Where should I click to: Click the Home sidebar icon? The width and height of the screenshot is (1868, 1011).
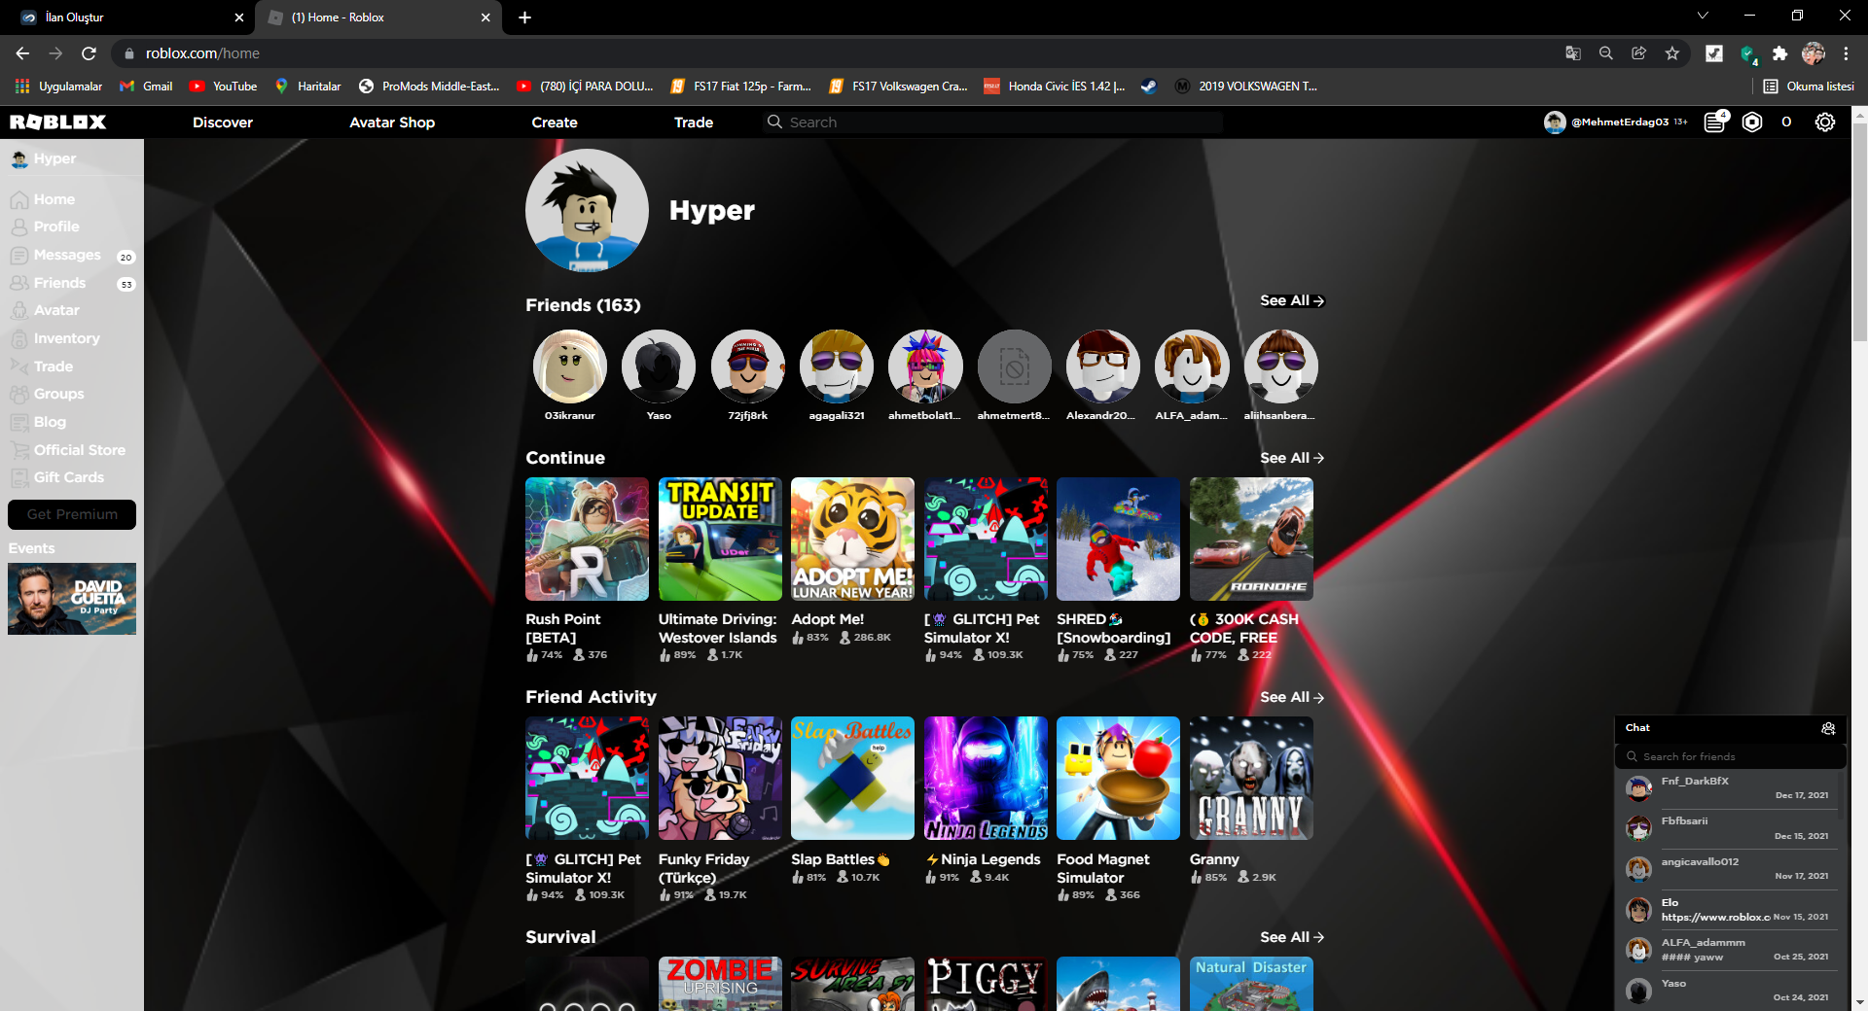click(18, 199)
